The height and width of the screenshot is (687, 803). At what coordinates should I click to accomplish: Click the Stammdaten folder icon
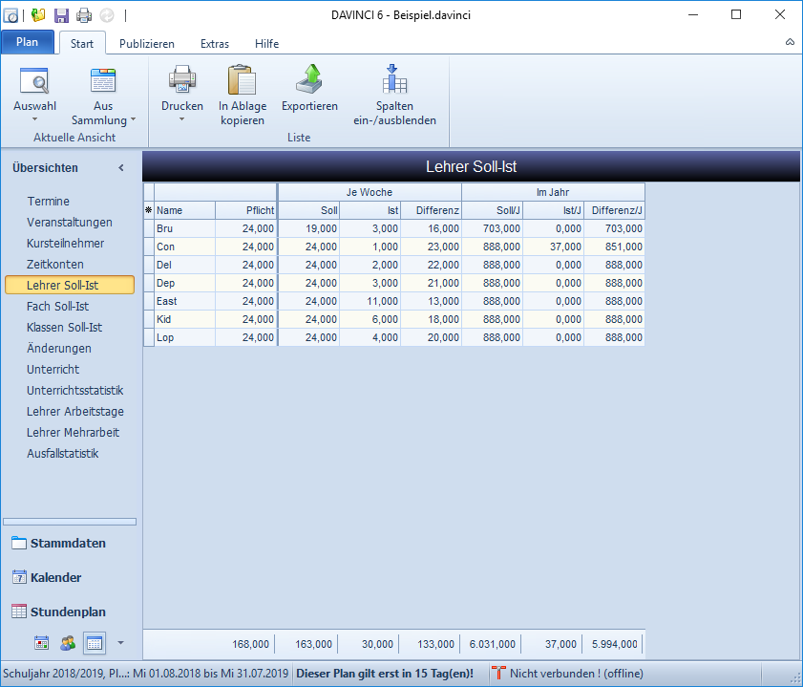(19, 543)
